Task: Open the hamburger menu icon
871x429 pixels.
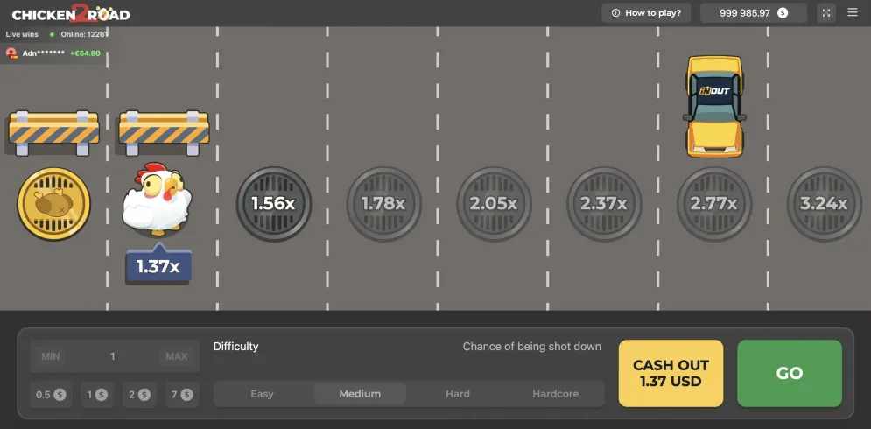Action: 852,12
